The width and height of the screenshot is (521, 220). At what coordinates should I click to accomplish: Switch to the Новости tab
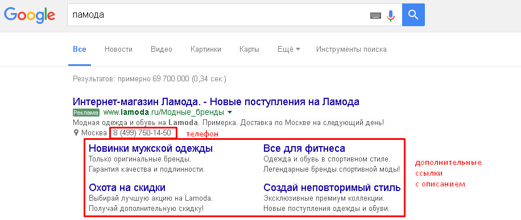tap(118, 49)
